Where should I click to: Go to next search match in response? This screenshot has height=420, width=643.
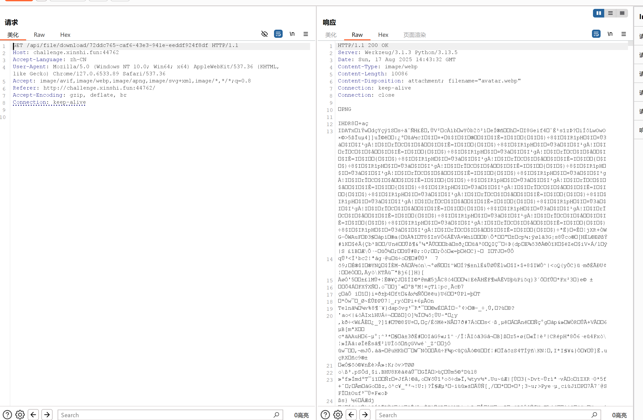click(365, 415)
